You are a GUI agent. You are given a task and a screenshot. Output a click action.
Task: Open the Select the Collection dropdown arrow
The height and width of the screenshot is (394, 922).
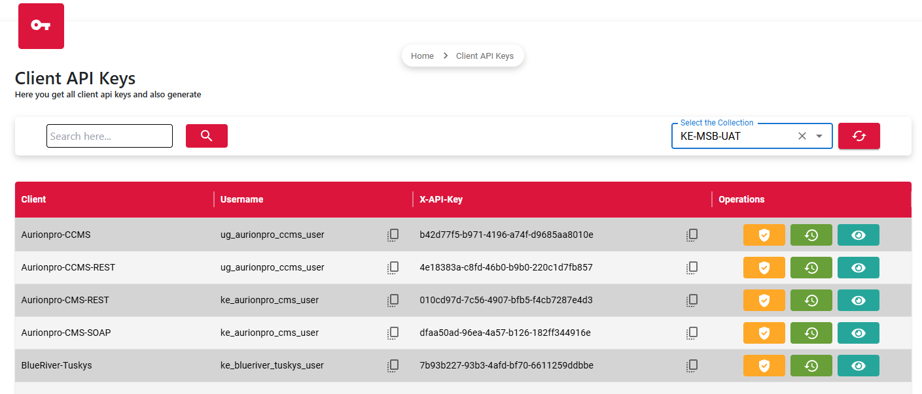coord(819,136)
